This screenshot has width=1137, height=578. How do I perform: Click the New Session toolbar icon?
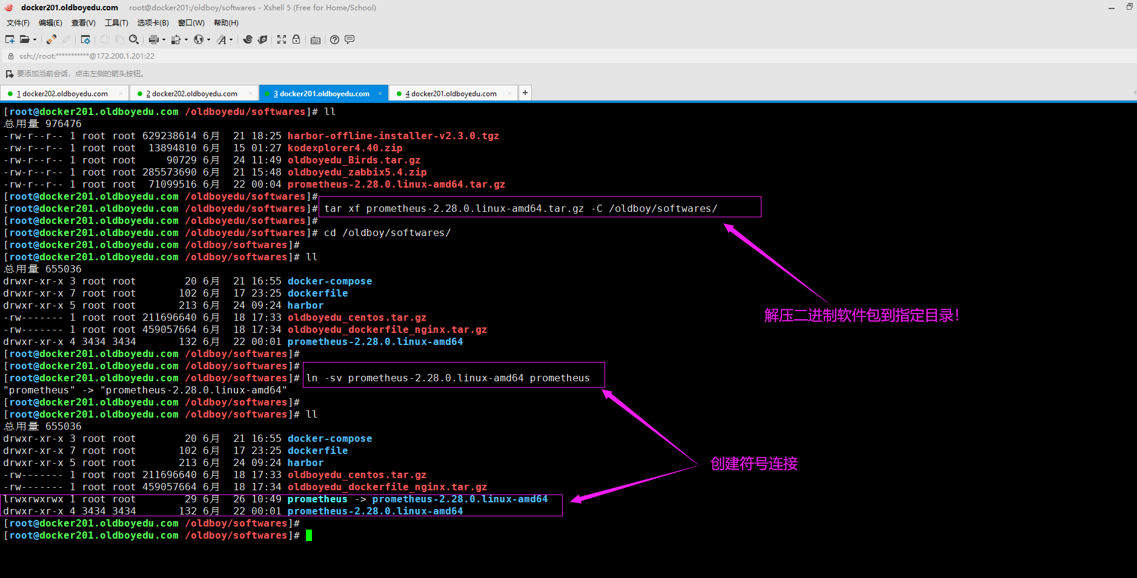10,39
